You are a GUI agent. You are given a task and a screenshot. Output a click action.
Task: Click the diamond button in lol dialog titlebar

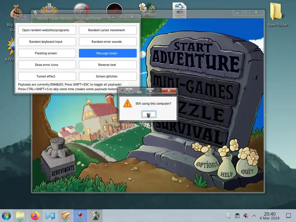click(x=129, y=91)
